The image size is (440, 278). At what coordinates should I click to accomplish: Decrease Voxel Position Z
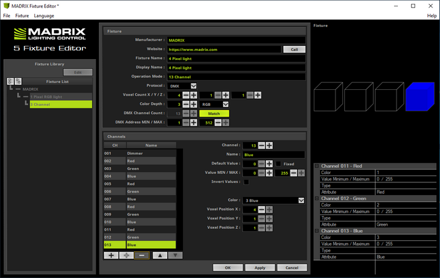coord(261,228)
